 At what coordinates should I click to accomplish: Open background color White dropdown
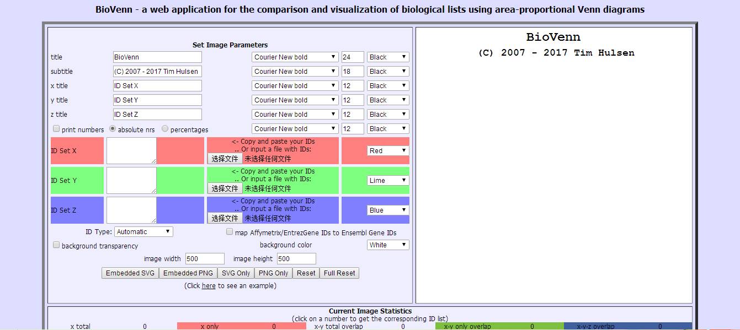[x=388, y=245]
